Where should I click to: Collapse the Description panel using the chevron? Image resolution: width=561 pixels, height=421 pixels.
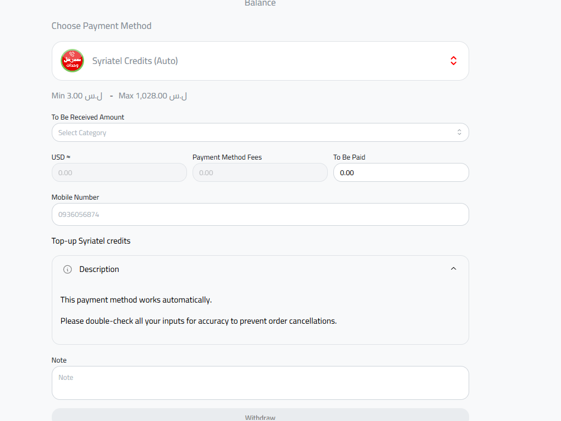(x=453, y=269)
